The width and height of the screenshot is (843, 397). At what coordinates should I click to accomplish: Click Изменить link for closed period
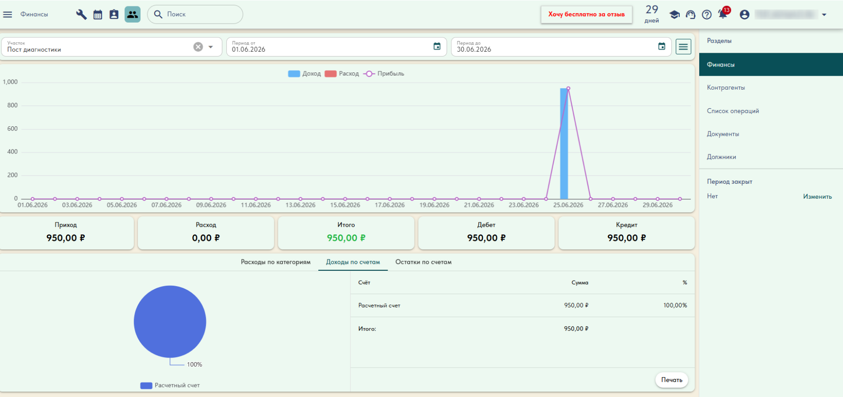point(817,196)
